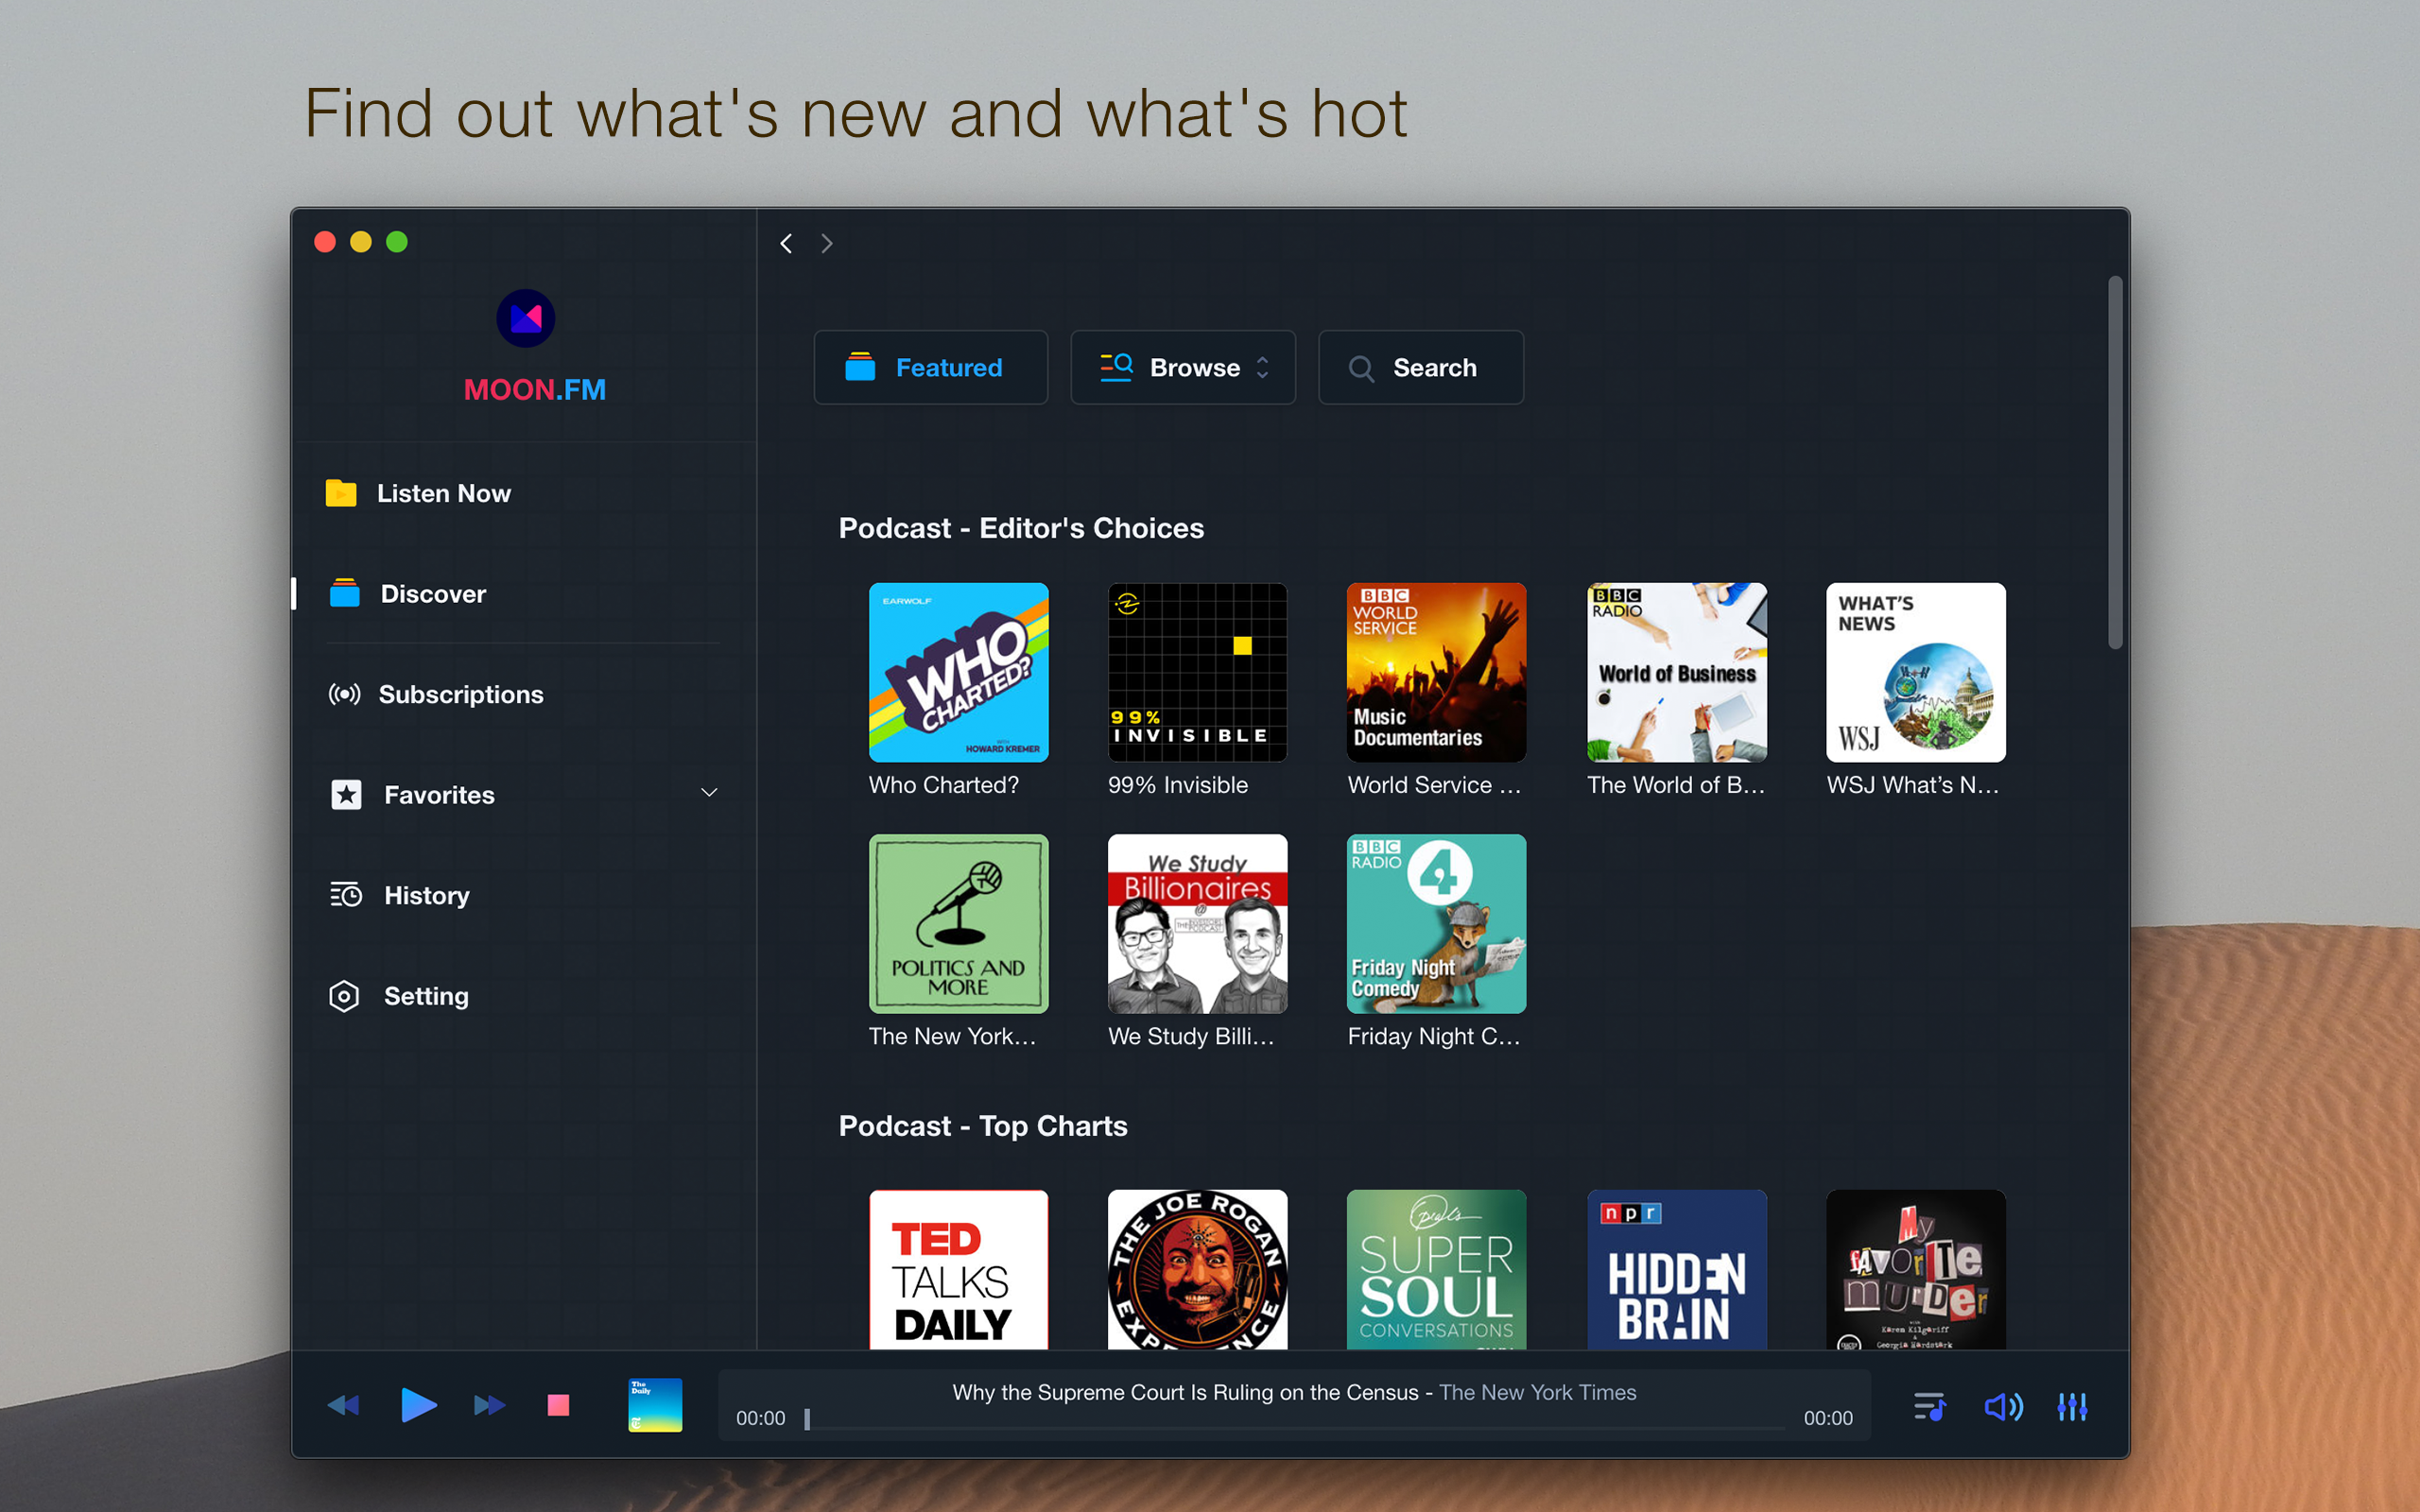Open the Setting panel

(426, 996)
